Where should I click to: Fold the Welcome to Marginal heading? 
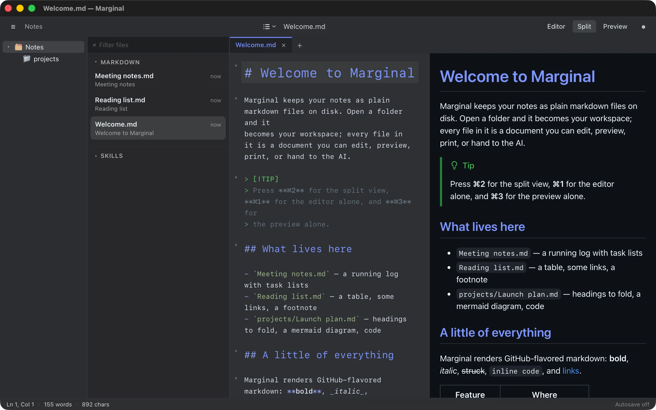(236, 66)
